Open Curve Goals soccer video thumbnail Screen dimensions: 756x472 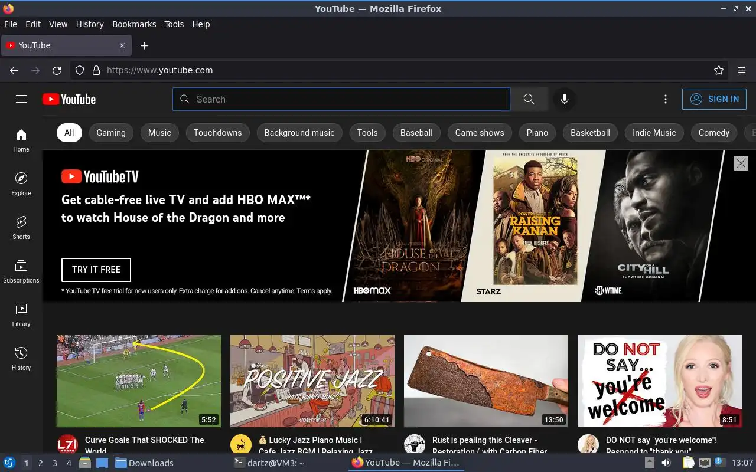click(139, 381)
